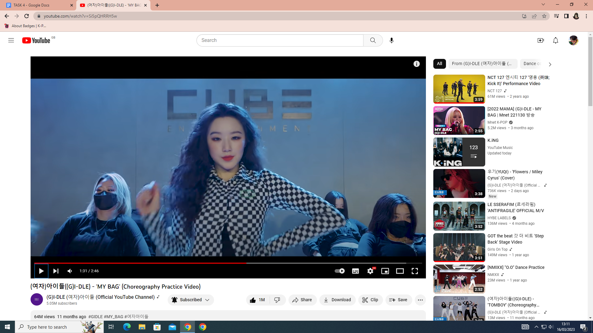Screen dimensions: 593x333
Task: Expand the Subscribed notification dropdown
Action: 191,300
